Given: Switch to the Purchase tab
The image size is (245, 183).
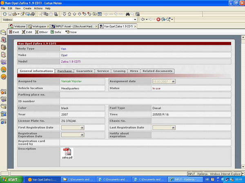Looking at the screenshot, I should [65, 71].
